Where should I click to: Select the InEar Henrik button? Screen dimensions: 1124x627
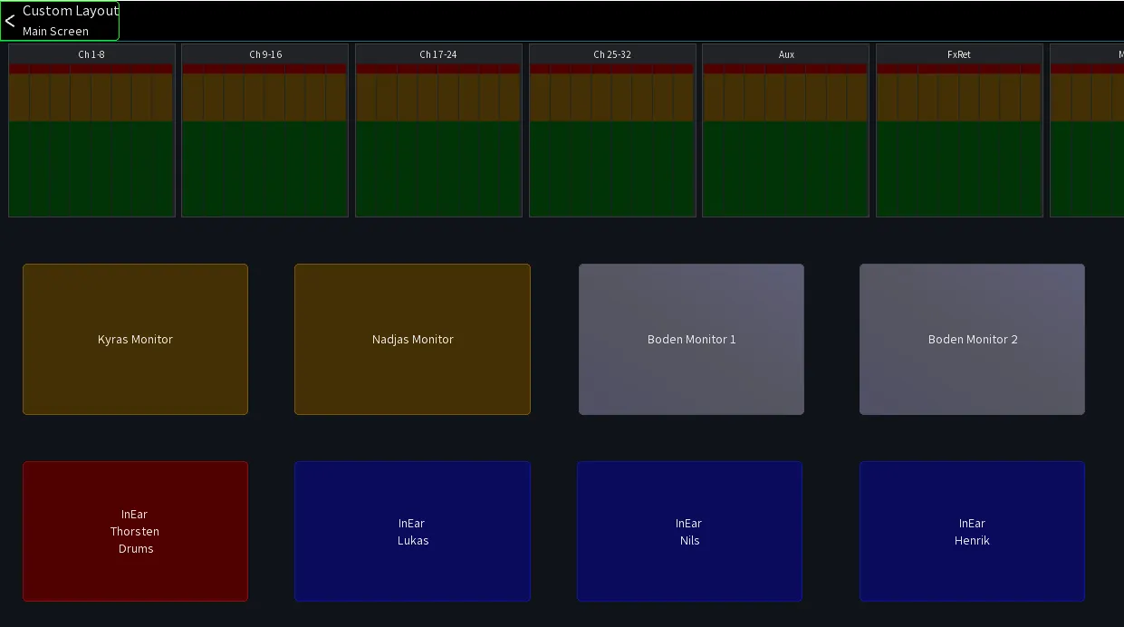coord(972,531)
